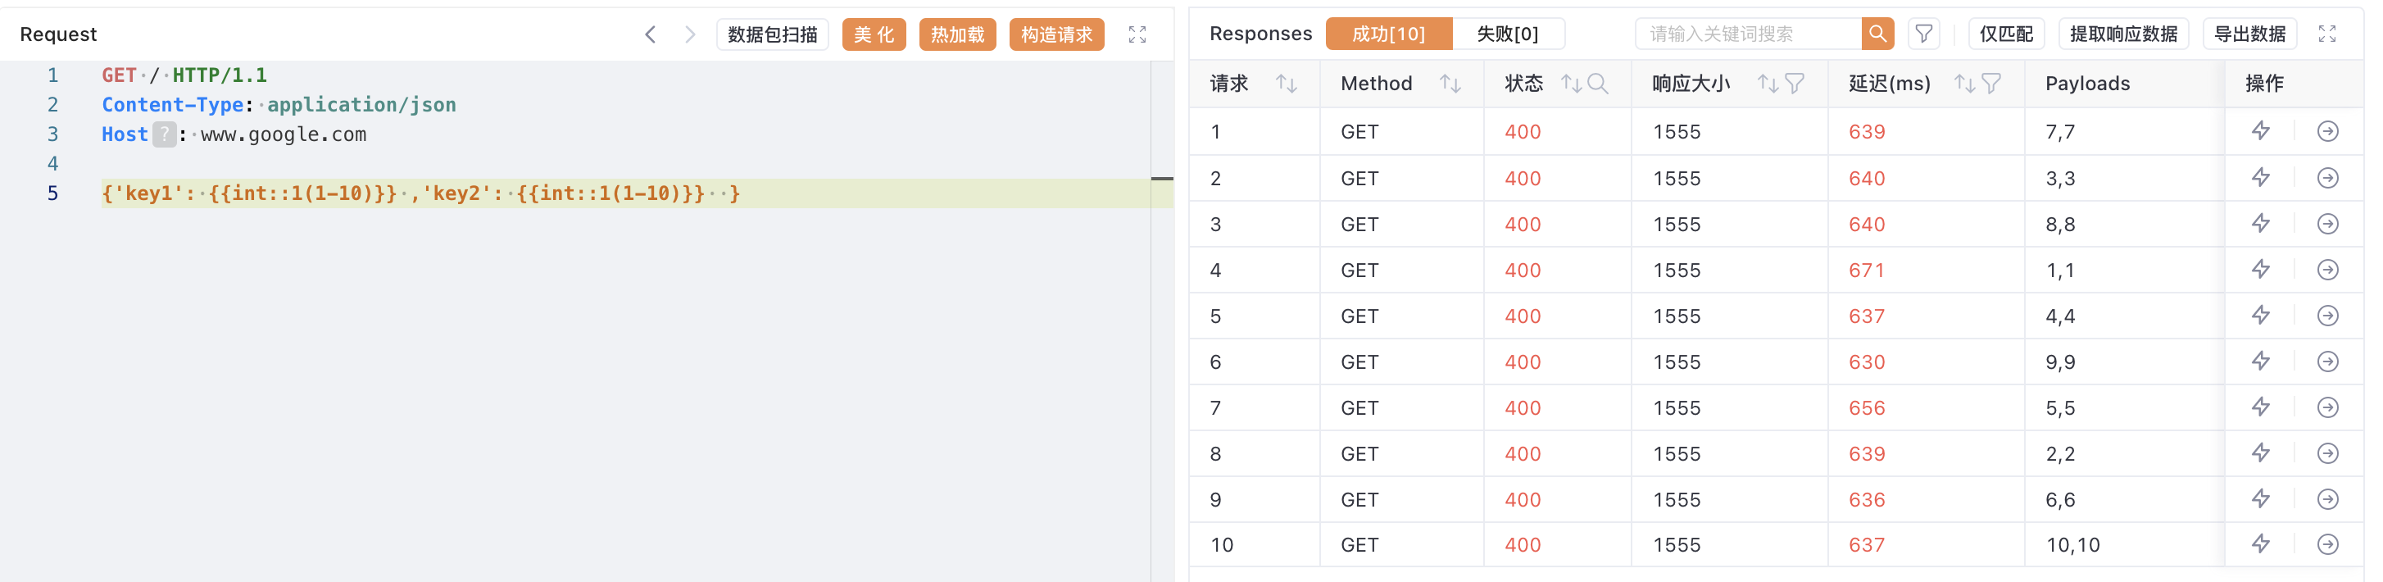This screenshot has width=2383, height=582.
Task: Switch to the 成功[10] tab
Action: [1387, 34]
